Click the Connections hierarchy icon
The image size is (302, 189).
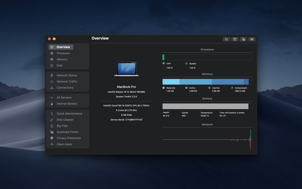pos(52,88)
